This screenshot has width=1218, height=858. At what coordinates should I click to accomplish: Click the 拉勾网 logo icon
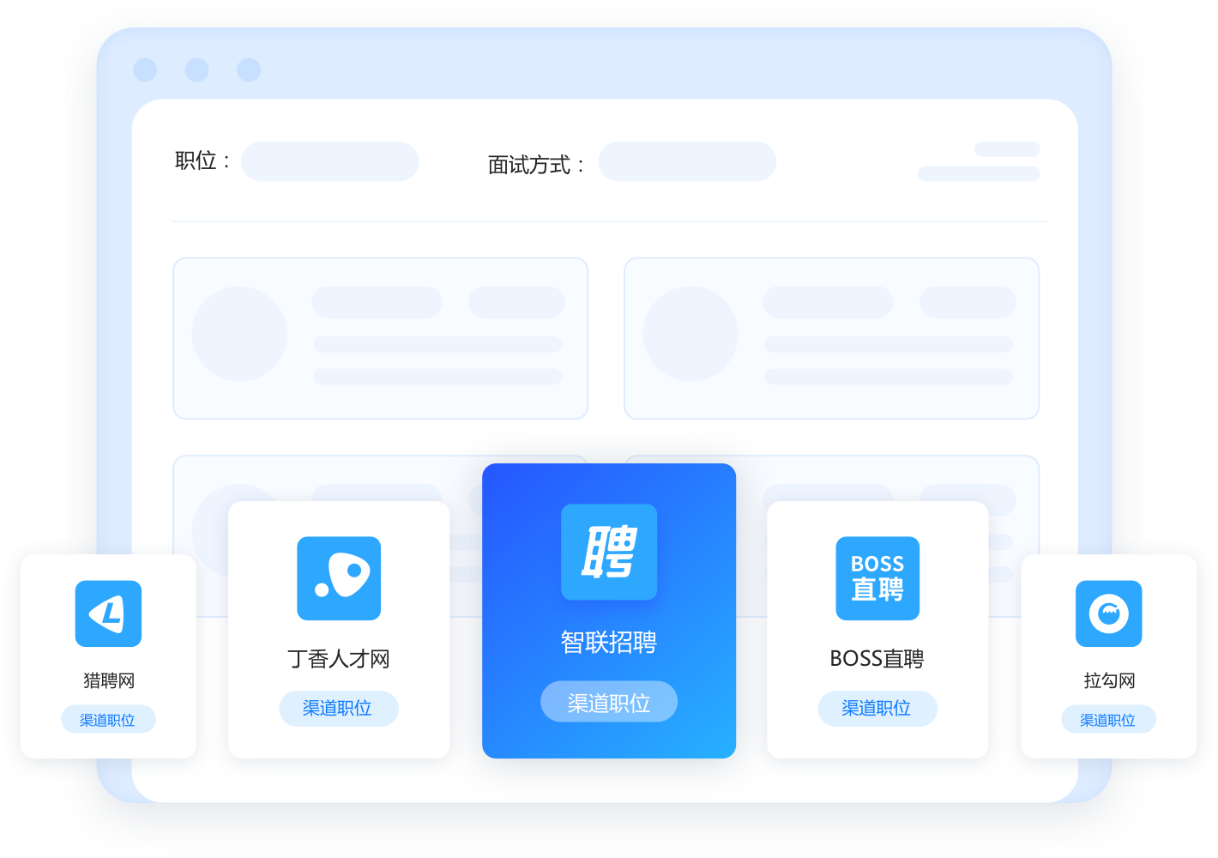(1109, 613)
